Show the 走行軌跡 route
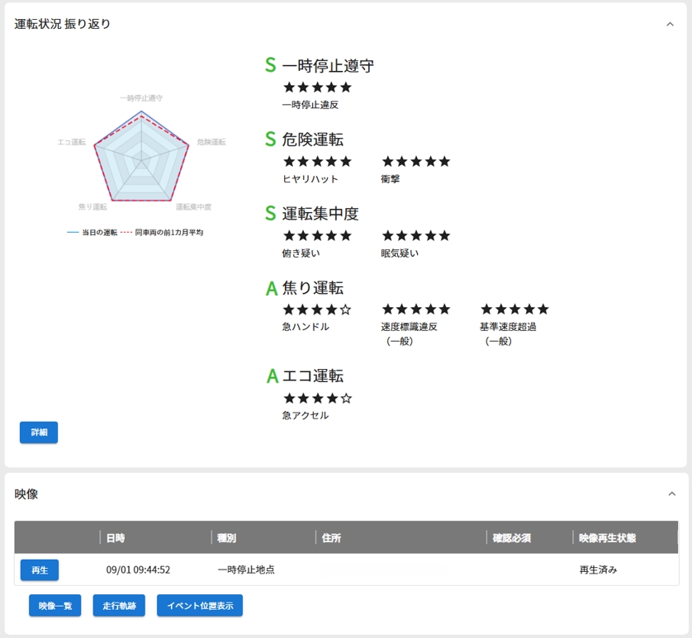 point(120,606)
